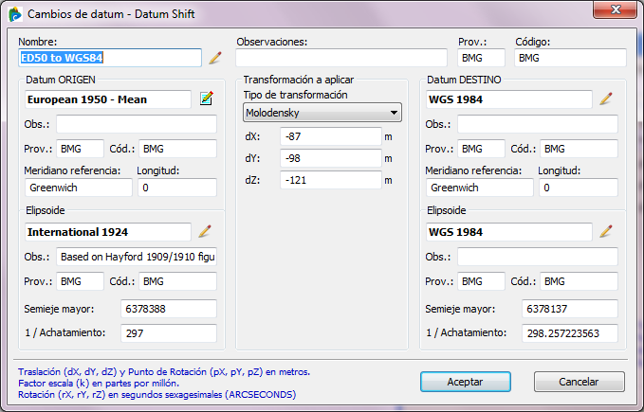The height and width of the screenshot is (412, 644).
Task: Click the pencil icon next to Nombre field
Action: [x=215, y=58]
